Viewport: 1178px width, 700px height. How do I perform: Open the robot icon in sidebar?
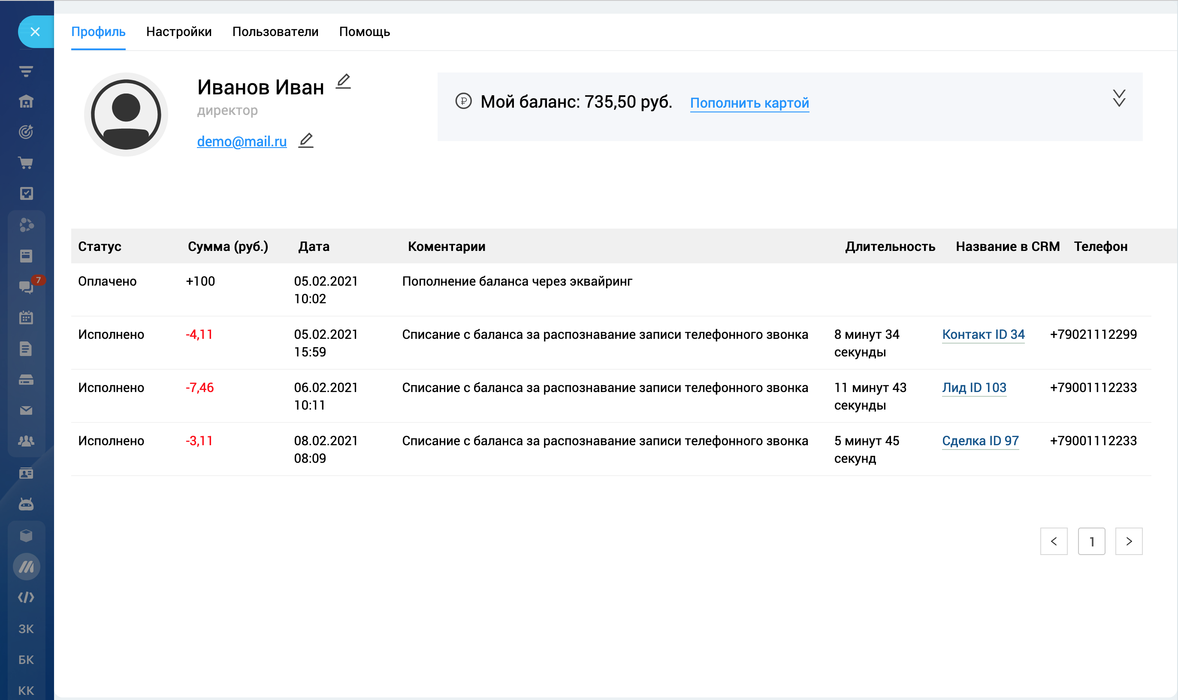(26, 504)
